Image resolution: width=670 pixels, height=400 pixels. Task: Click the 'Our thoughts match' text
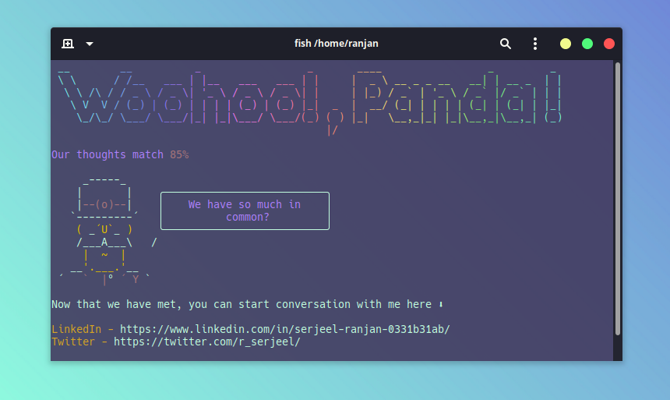pos(108,154)
